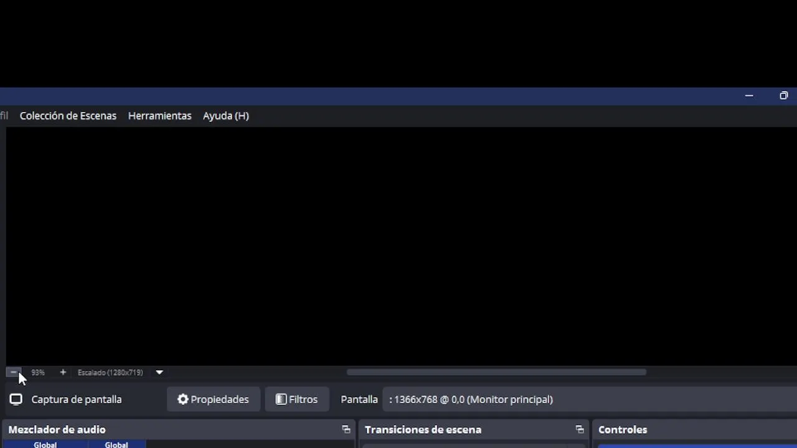The height and width of the screenshot is (448, 797).
Task: Undock the Transiciones de escena panel
Action: pyautogui.click(x=580, y=429)
